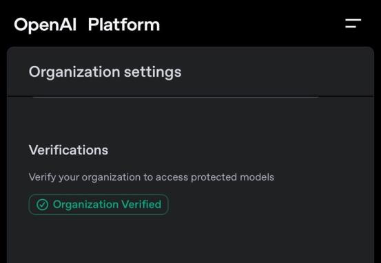The height and width of the screenshot is (263, 381).
Task: Click the Organization Verified badge
Action: [99, 205]
